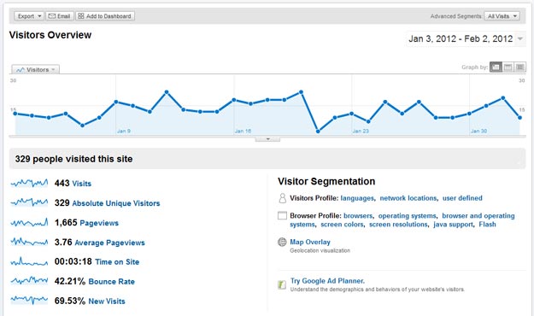534x316 pixels.
Task: Open the Export dropdown menu
Action: pos(29,16)
